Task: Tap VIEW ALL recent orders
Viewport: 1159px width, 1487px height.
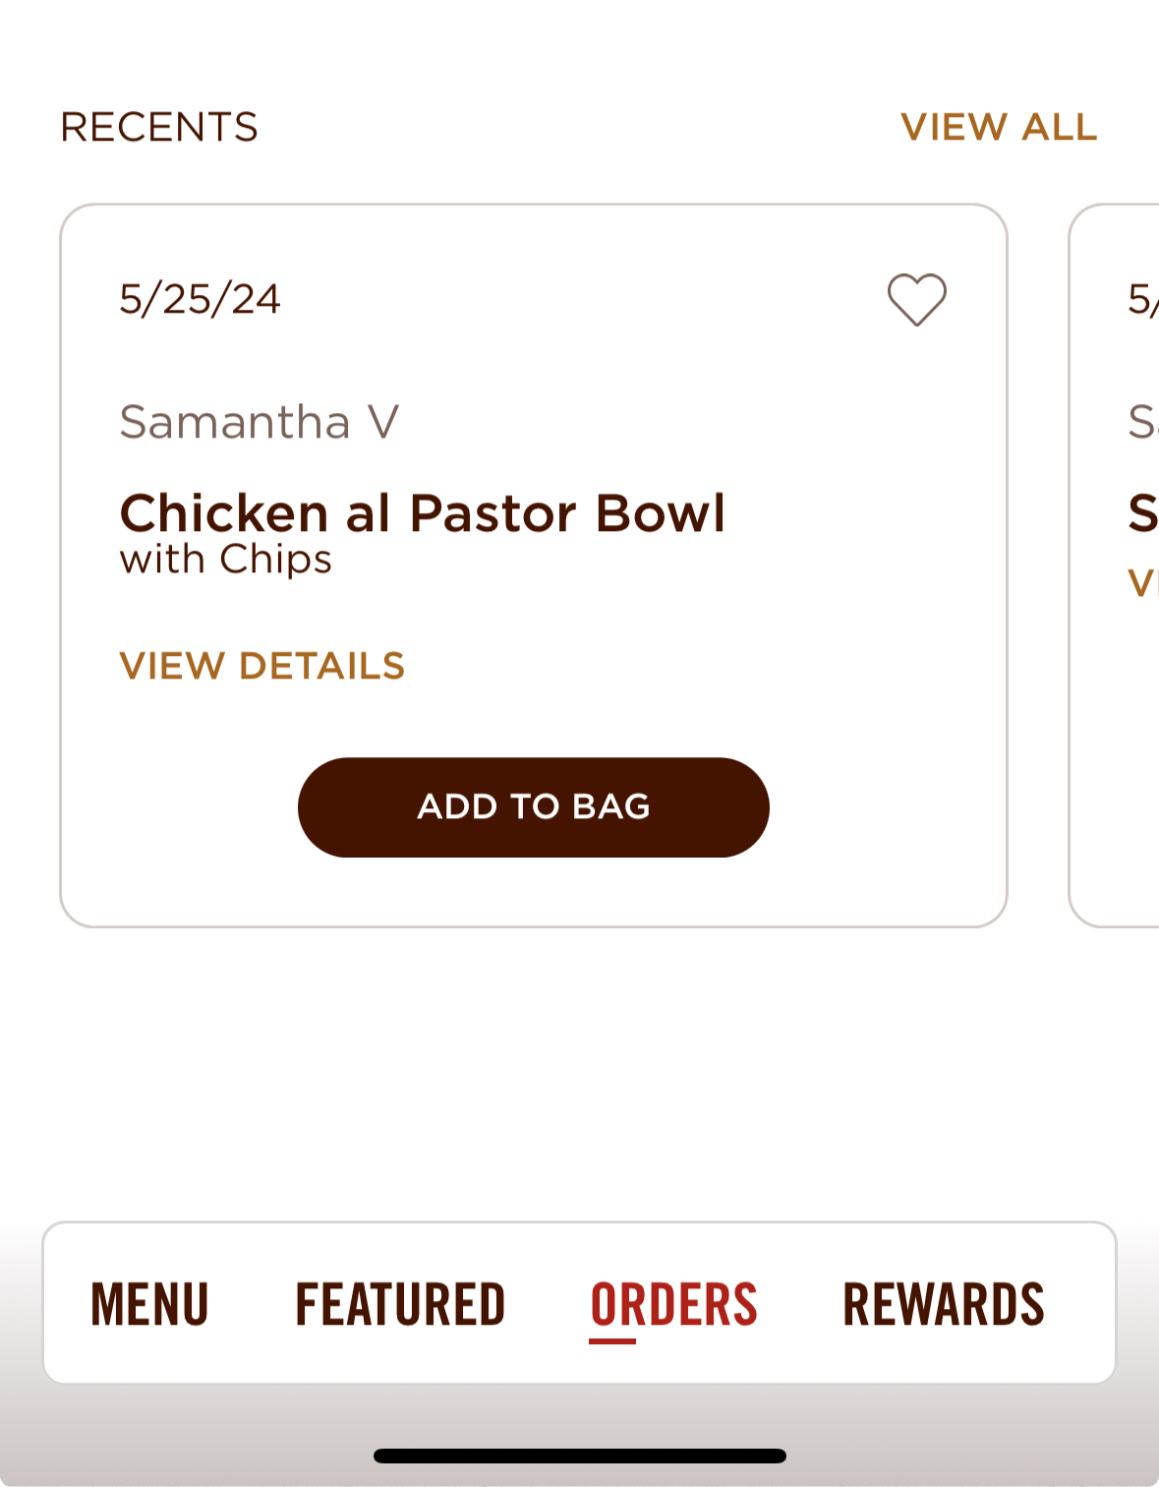Action: (998, 127)
